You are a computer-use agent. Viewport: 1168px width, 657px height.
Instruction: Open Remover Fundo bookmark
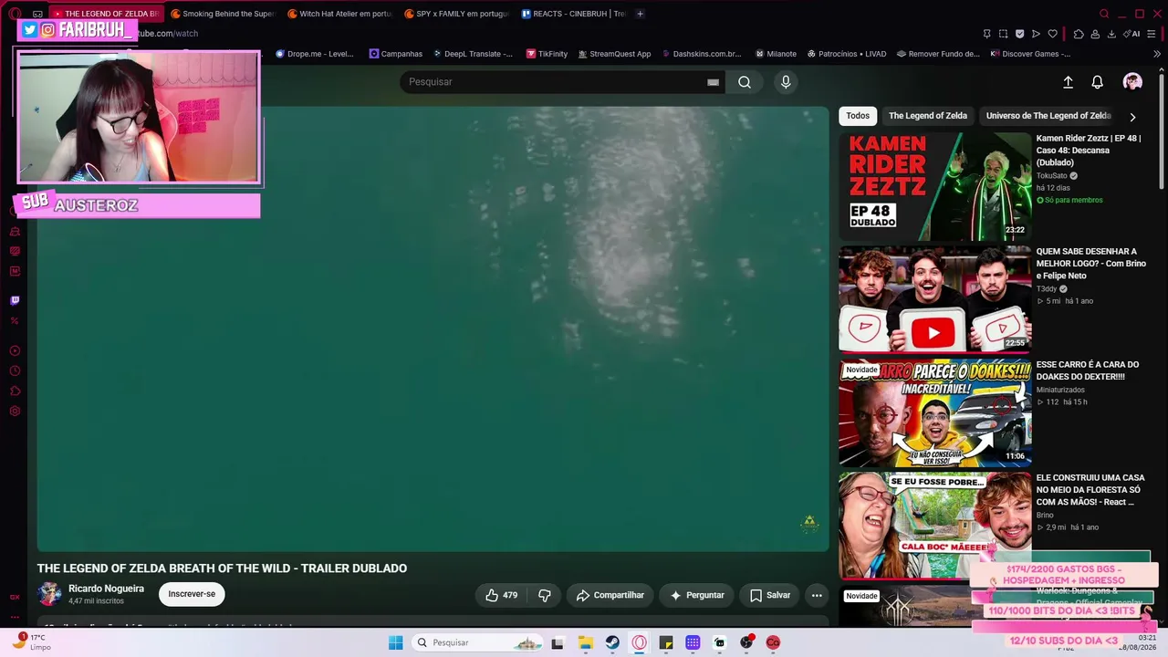click(938, 54)
